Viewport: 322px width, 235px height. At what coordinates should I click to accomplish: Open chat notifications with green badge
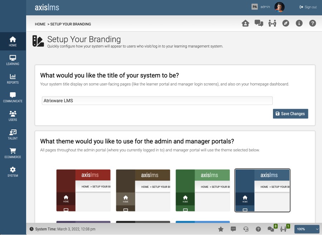(x=272, y=229)
